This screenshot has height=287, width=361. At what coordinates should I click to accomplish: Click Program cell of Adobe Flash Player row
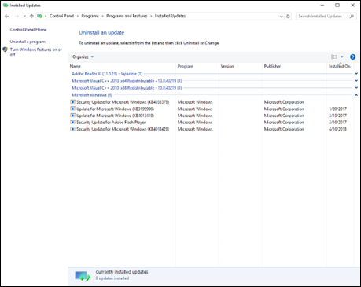195,123
